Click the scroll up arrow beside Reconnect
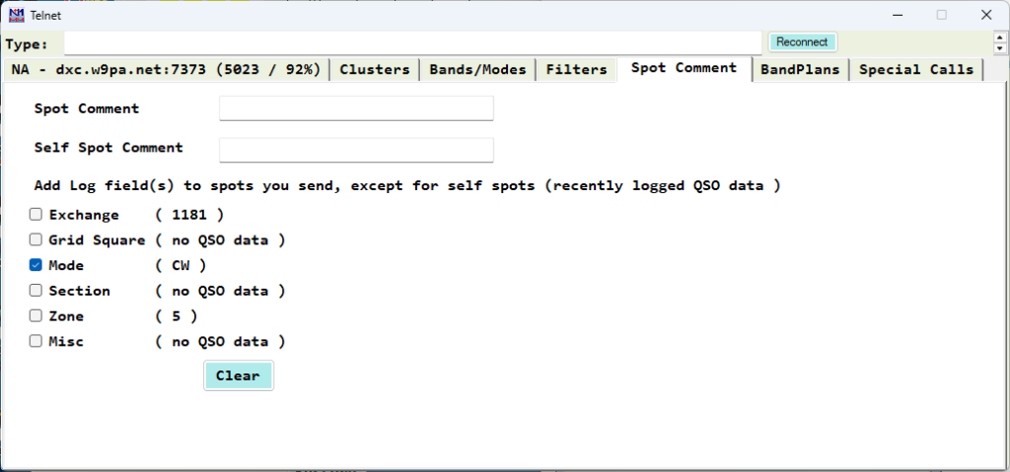The width and height of the screenshot is (1010, 472). (1001, 37)
